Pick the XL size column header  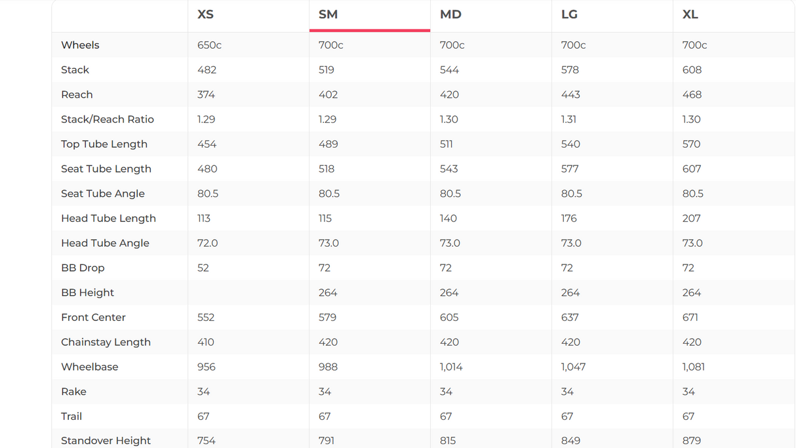click(690, 14)
